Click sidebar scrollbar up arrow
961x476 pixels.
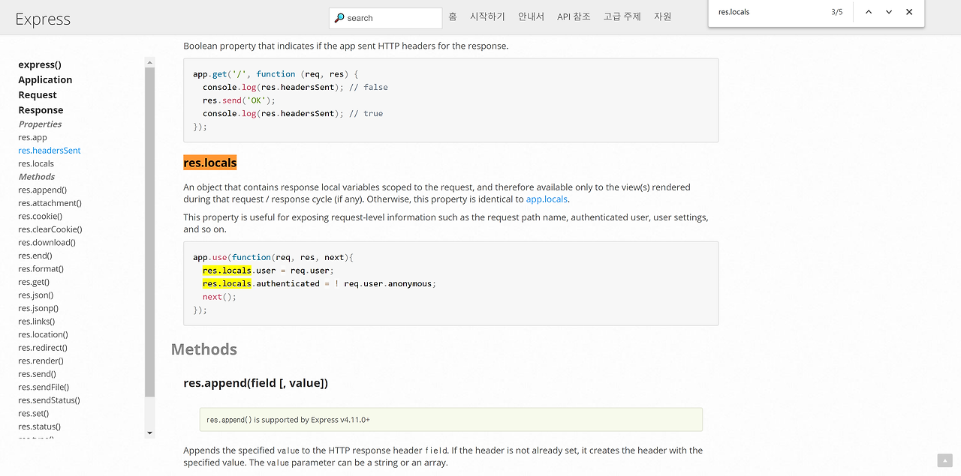pyautogui.click(x=150, y=62)
